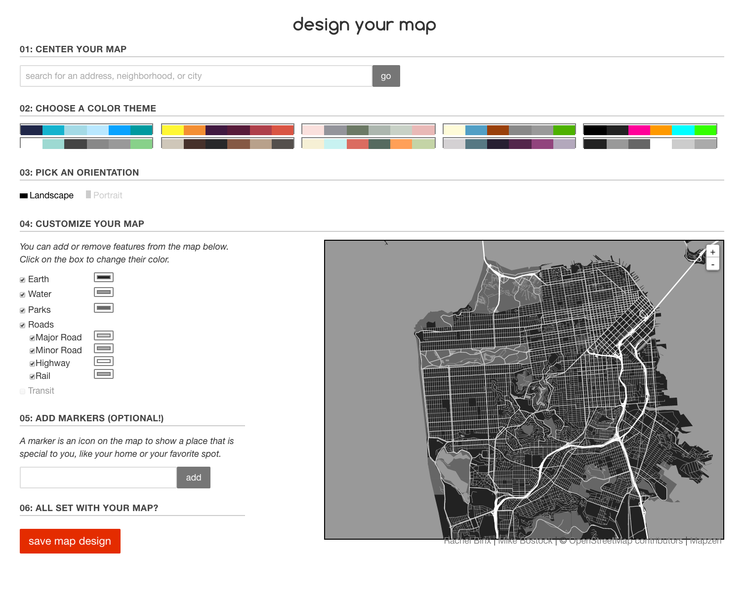Open the OpenStreetMap contributors link
744x591 pixels.
tap(625, 540)
